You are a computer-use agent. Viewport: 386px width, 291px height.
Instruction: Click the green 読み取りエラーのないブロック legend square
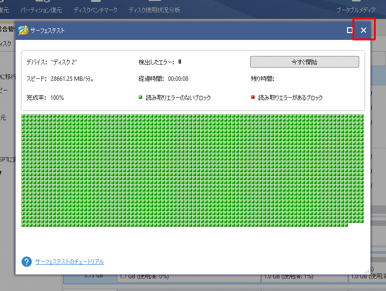pos(141,97)
